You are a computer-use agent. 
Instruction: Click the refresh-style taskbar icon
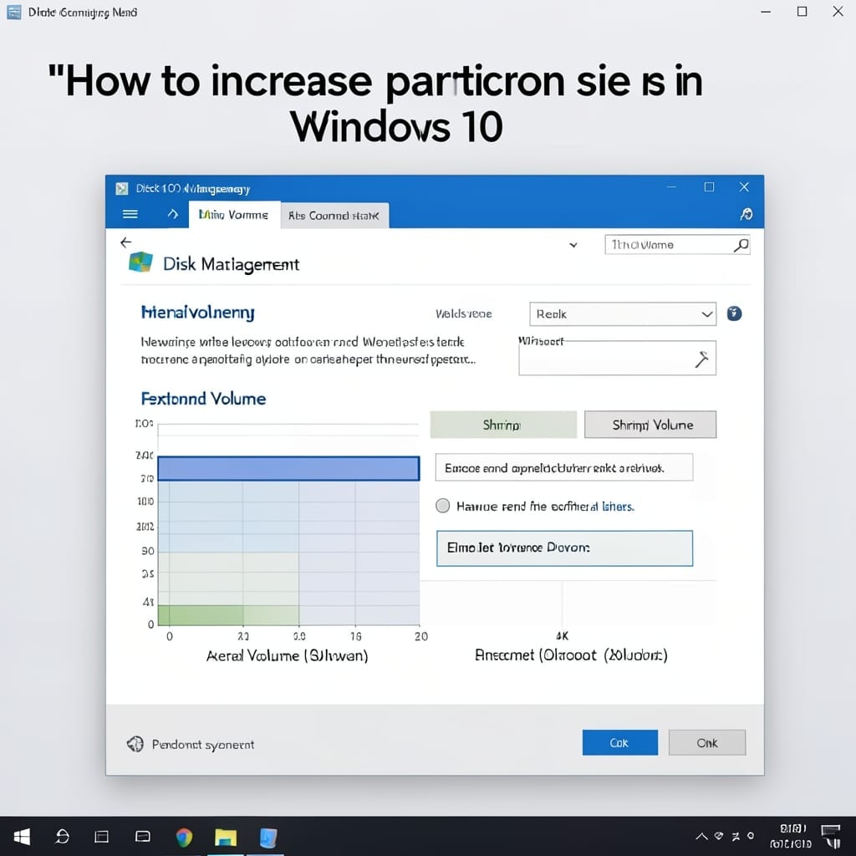pyautogui.click(x=62, y=836)
